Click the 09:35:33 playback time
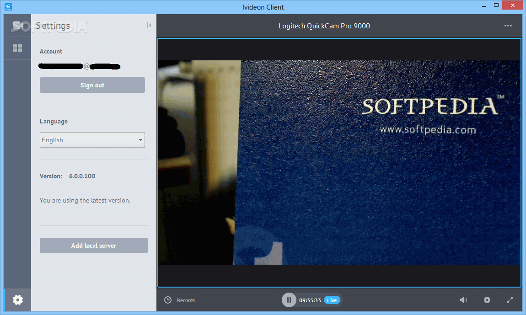 click(310, 300)
